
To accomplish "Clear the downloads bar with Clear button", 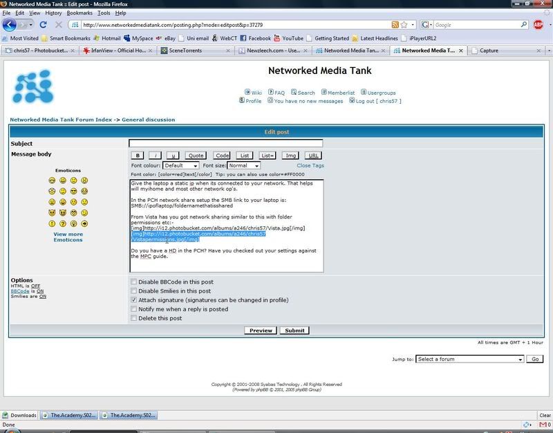I will point(545,415).
